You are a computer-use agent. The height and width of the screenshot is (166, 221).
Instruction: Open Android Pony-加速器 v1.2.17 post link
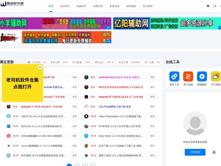120,77
